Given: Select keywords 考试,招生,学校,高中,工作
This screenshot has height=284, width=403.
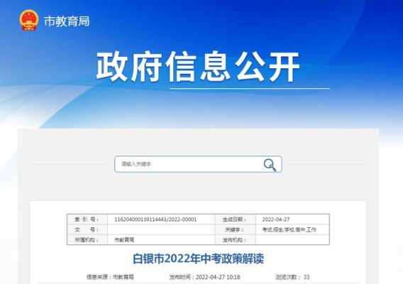Looking at the screenshot, I should pos(289,229).
